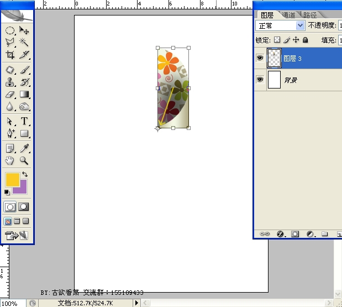Select the 背景 layer thumbnail

pyautogui.click(x=274, y=80)
